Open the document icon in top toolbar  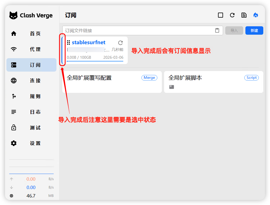coord(244,15)
